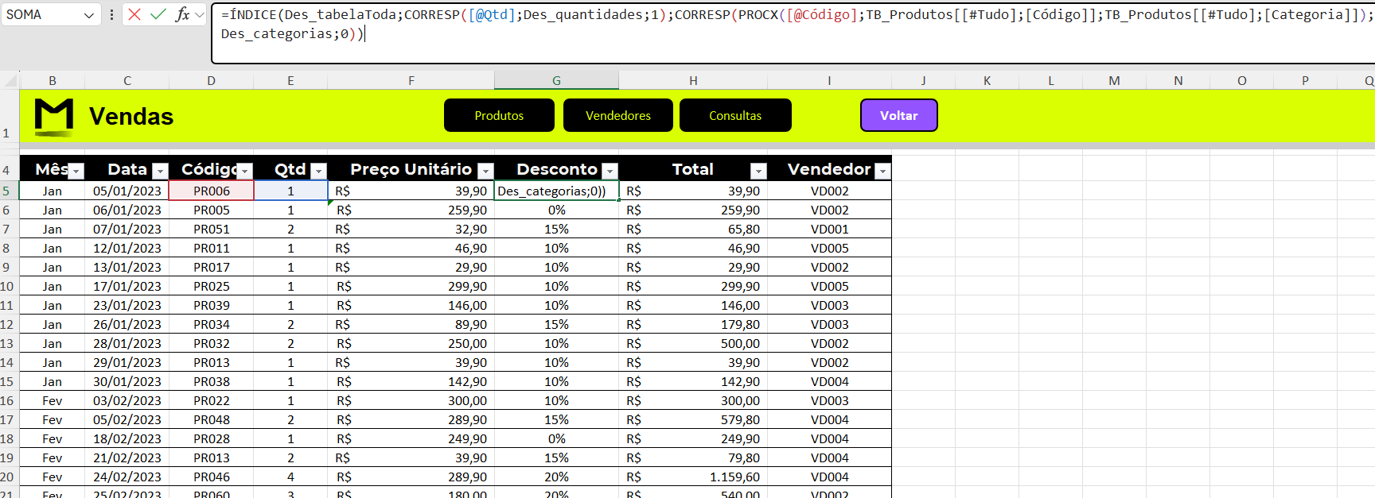Select the Vendas title text
This screenshot has height=498, width=1375.
131,117
